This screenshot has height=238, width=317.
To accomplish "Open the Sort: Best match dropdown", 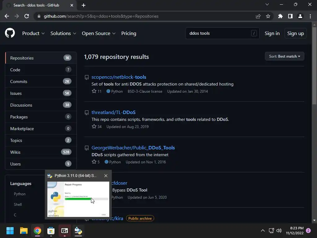I will click(x=284, y=56).
